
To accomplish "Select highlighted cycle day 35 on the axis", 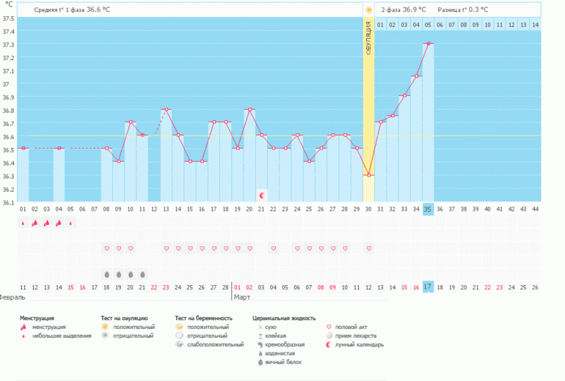I will (428, 210).
